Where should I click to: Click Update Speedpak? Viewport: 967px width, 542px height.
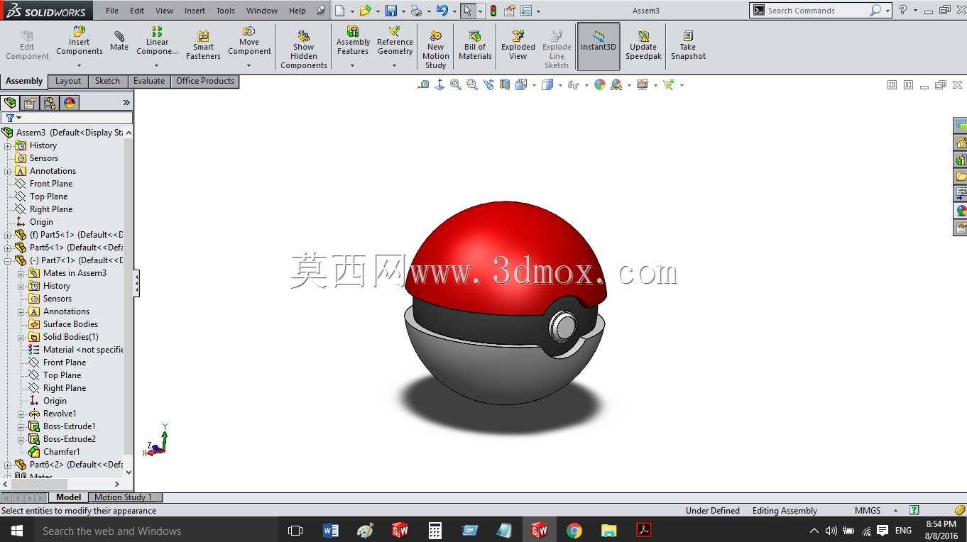tap(643, 45)
